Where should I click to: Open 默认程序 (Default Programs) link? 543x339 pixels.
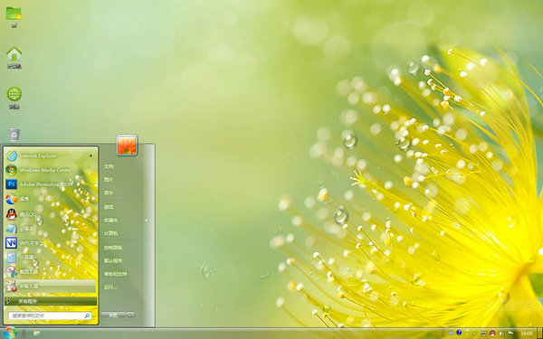point(113,260)
